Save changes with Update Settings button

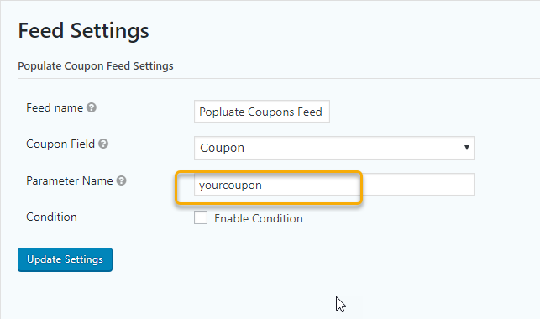point(66,259)
